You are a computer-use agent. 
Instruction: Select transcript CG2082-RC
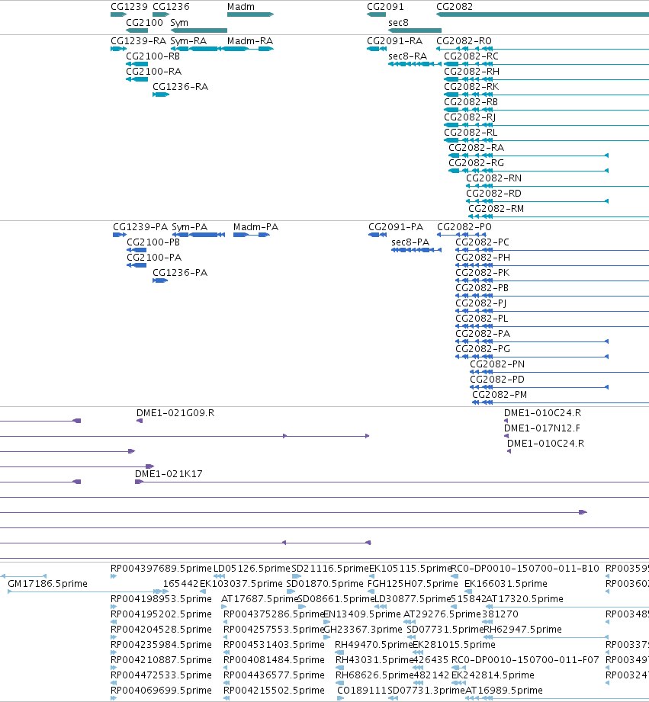tap(471, 56)
